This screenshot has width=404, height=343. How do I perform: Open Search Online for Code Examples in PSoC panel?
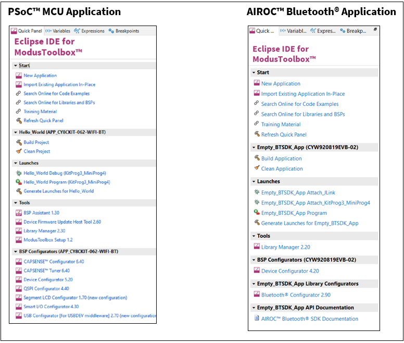56,94
